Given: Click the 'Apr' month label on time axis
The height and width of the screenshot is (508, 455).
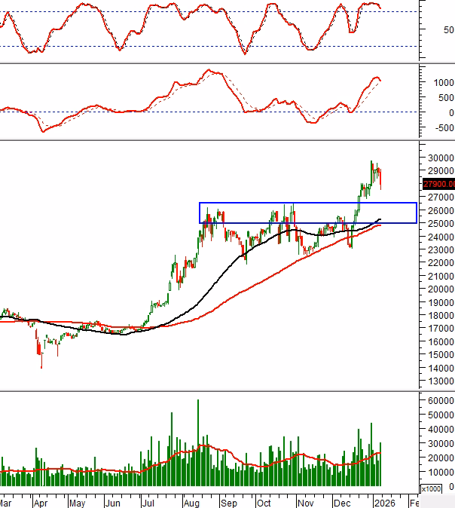Looking at the screenshot, I should (x=41, y=501).
